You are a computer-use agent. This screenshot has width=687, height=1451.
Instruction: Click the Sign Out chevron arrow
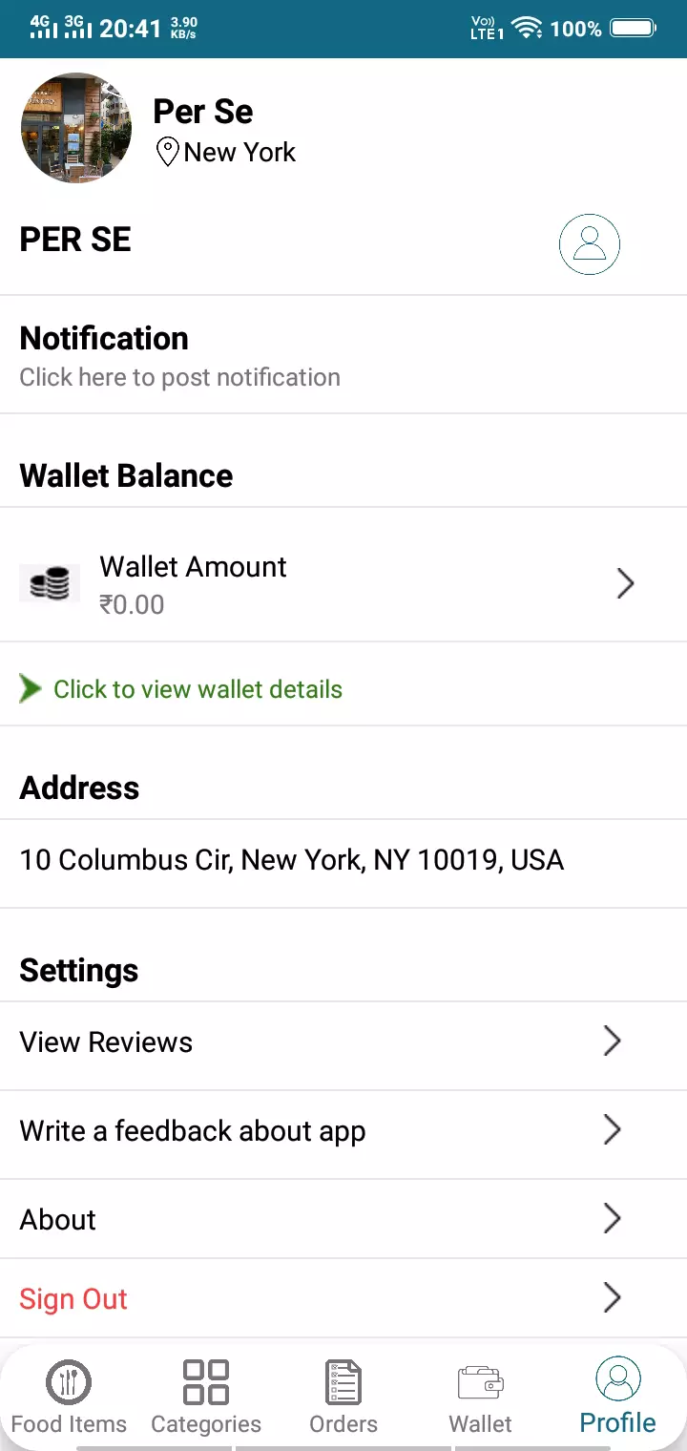pos(613,1297)
